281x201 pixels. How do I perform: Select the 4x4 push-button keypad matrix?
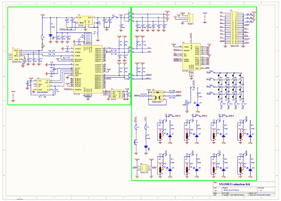(230, 86)
